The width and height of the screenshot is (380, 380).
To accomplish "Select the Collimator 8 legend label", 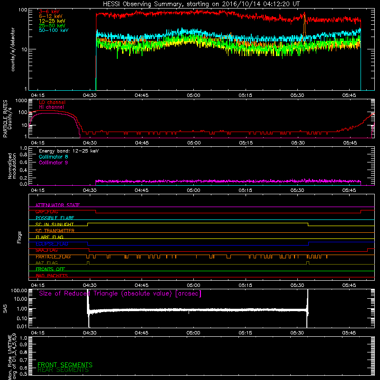I will click(53, 157).
